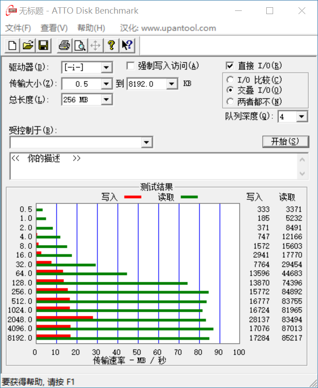Click the 2048.0 row label in chart
This screenshot has height=388, width=318.
tap(20, 319)
